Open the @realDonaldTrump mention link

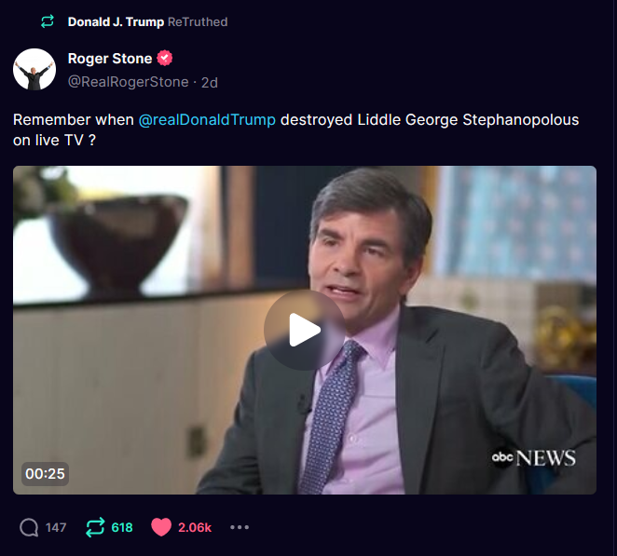coord(207,119)
